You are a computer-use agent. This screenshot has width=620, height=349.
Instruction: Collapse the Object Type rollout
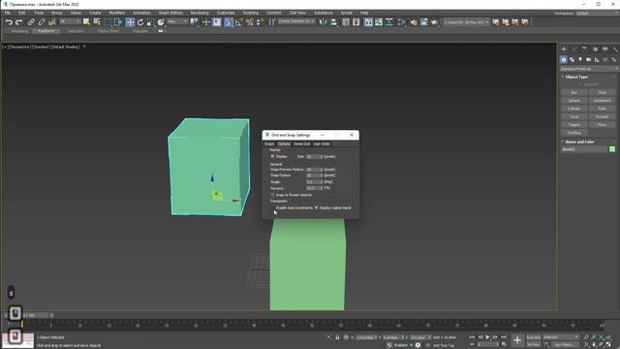pos(576,77)
